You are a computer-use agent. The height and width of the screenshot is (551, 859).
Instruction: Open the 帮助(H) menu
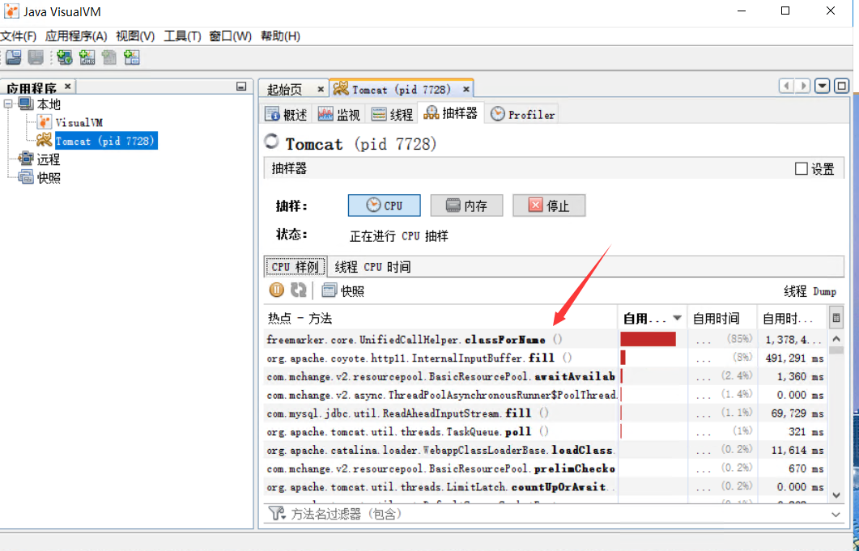pyautogui.click(x=280, y=36)
